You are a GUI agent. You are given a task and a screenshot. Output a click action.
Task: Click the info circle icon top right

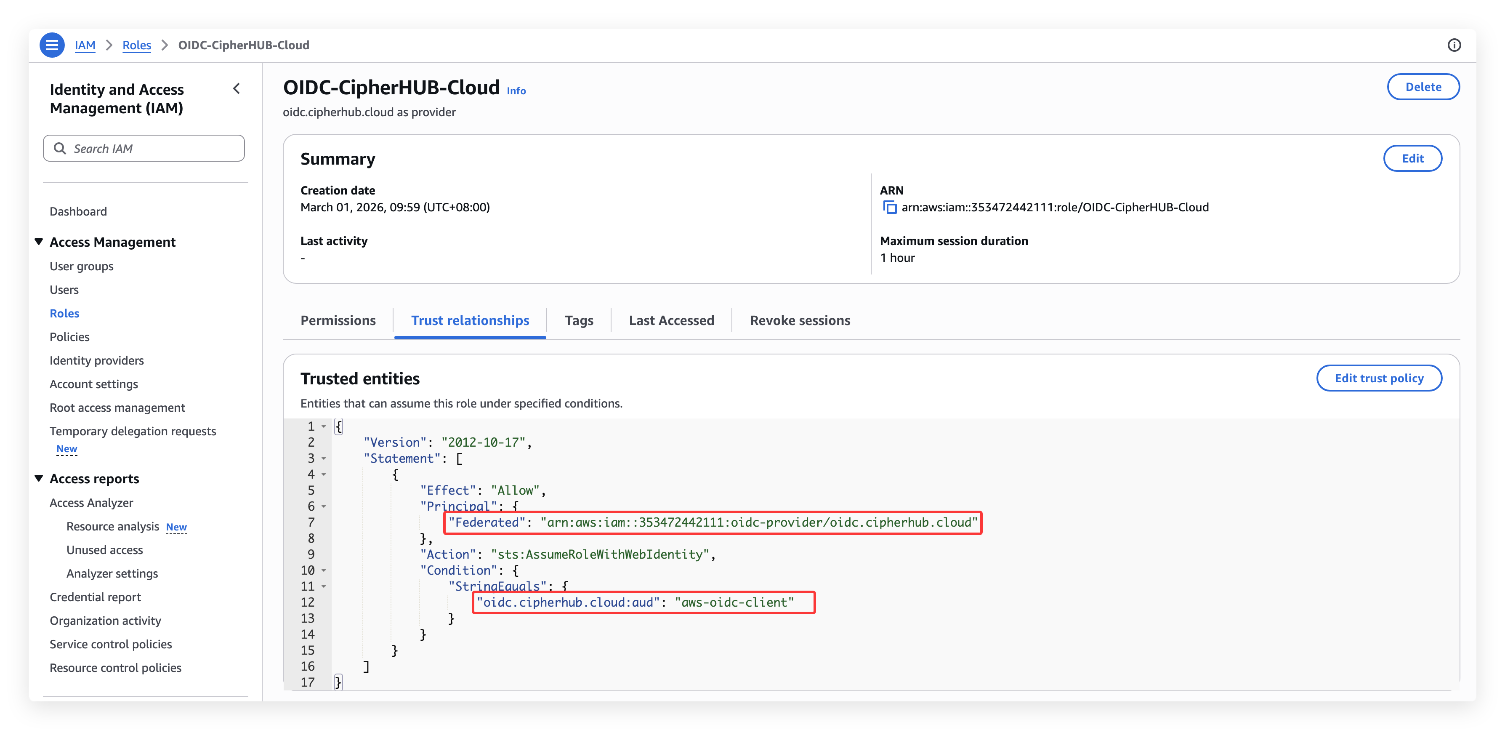pos(1454,45)
